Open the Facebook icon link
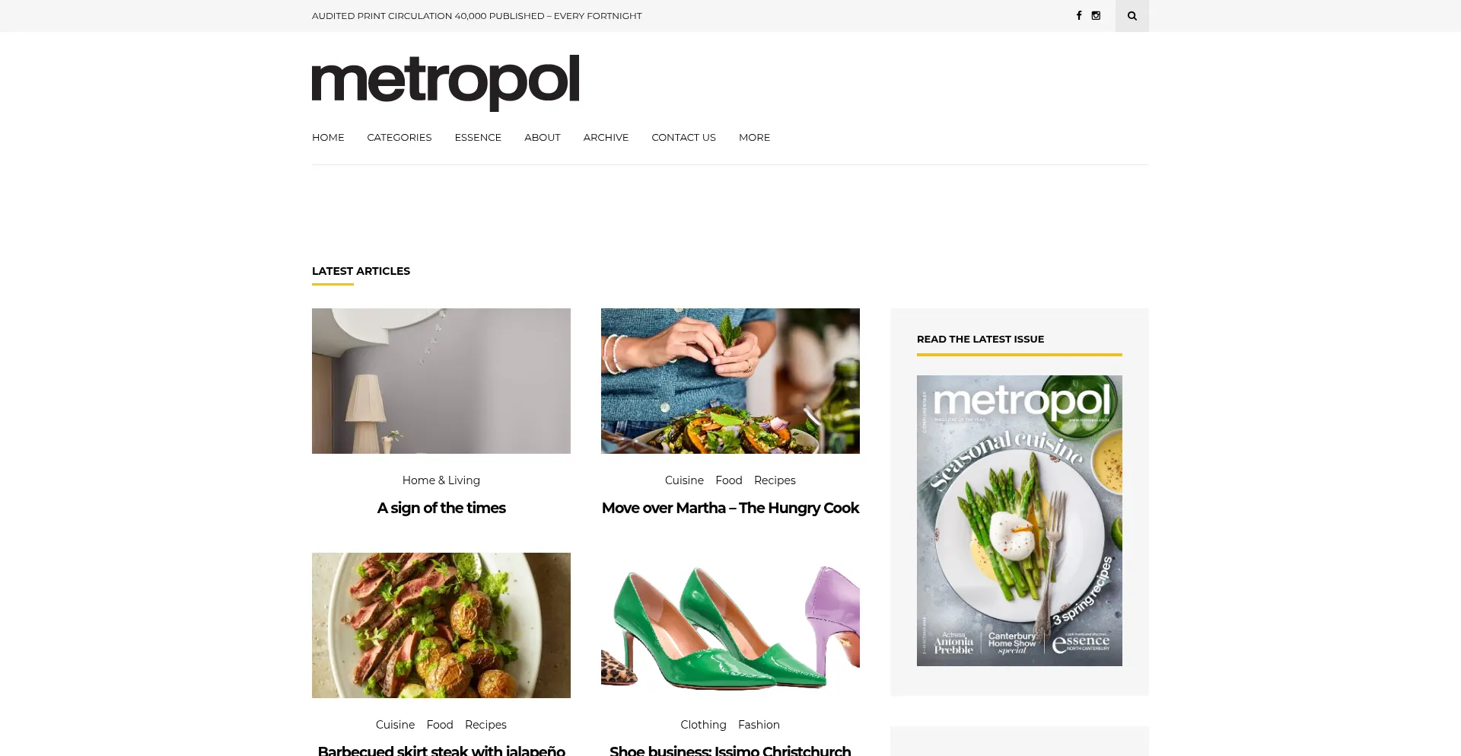The width and height of the screenshot is (1461, 756). 1078,15
